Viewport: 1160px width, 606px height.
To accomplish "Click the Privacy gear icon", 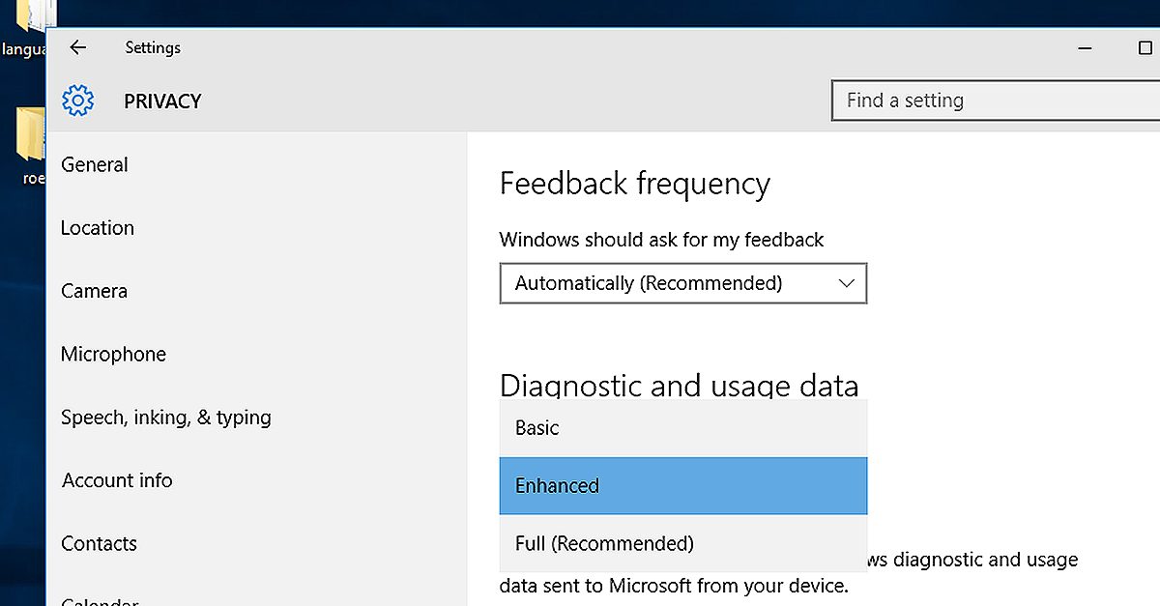I will (77, 101).
